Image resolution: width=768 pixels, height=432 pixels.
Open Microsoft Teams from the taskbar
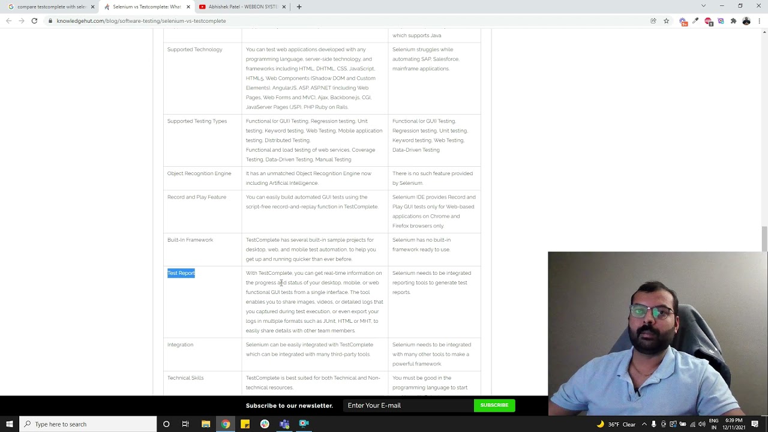[284, 424]
